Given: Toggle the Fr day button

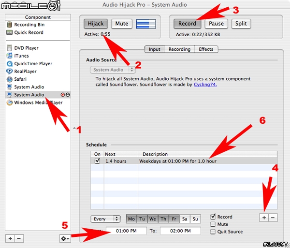Looking at the screenshot, I should [x=174, y=219].
